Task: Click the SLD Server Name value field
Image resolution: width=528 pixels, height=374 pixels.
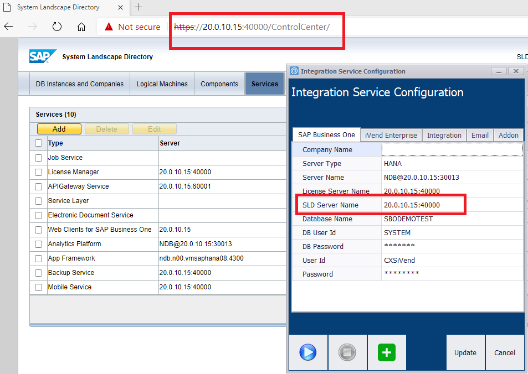Action: [x=452, y=205]
